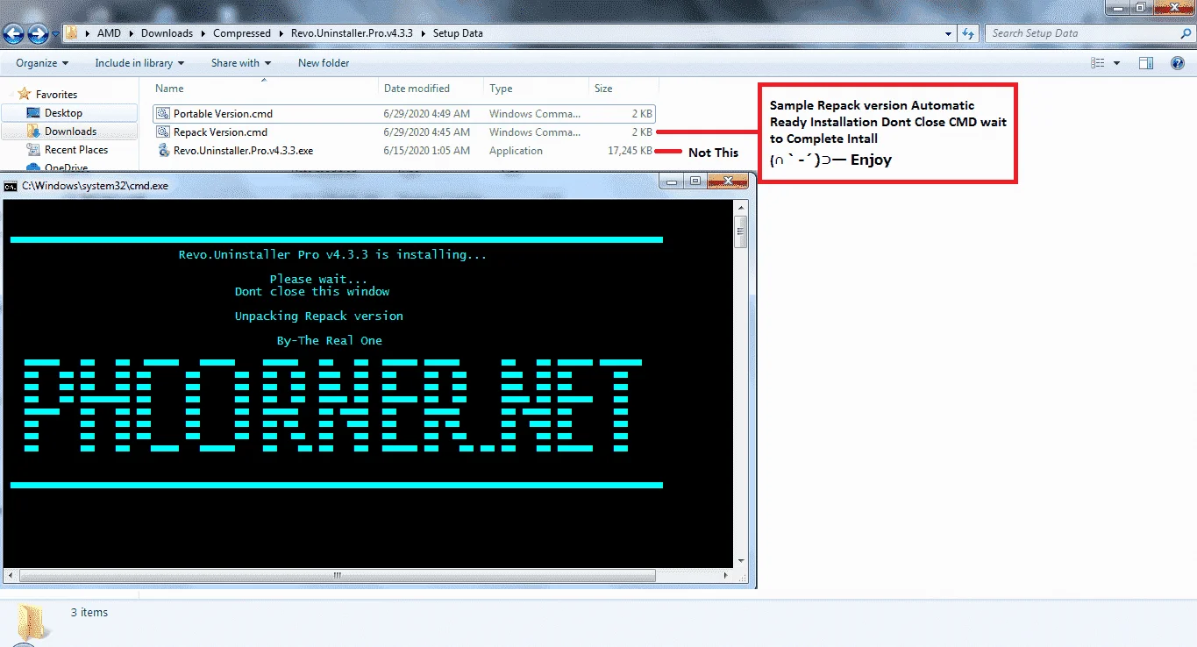This screenshot has height=647, width=1197.
Task: Open Include in library dropdown
Action: pos(139,63)
